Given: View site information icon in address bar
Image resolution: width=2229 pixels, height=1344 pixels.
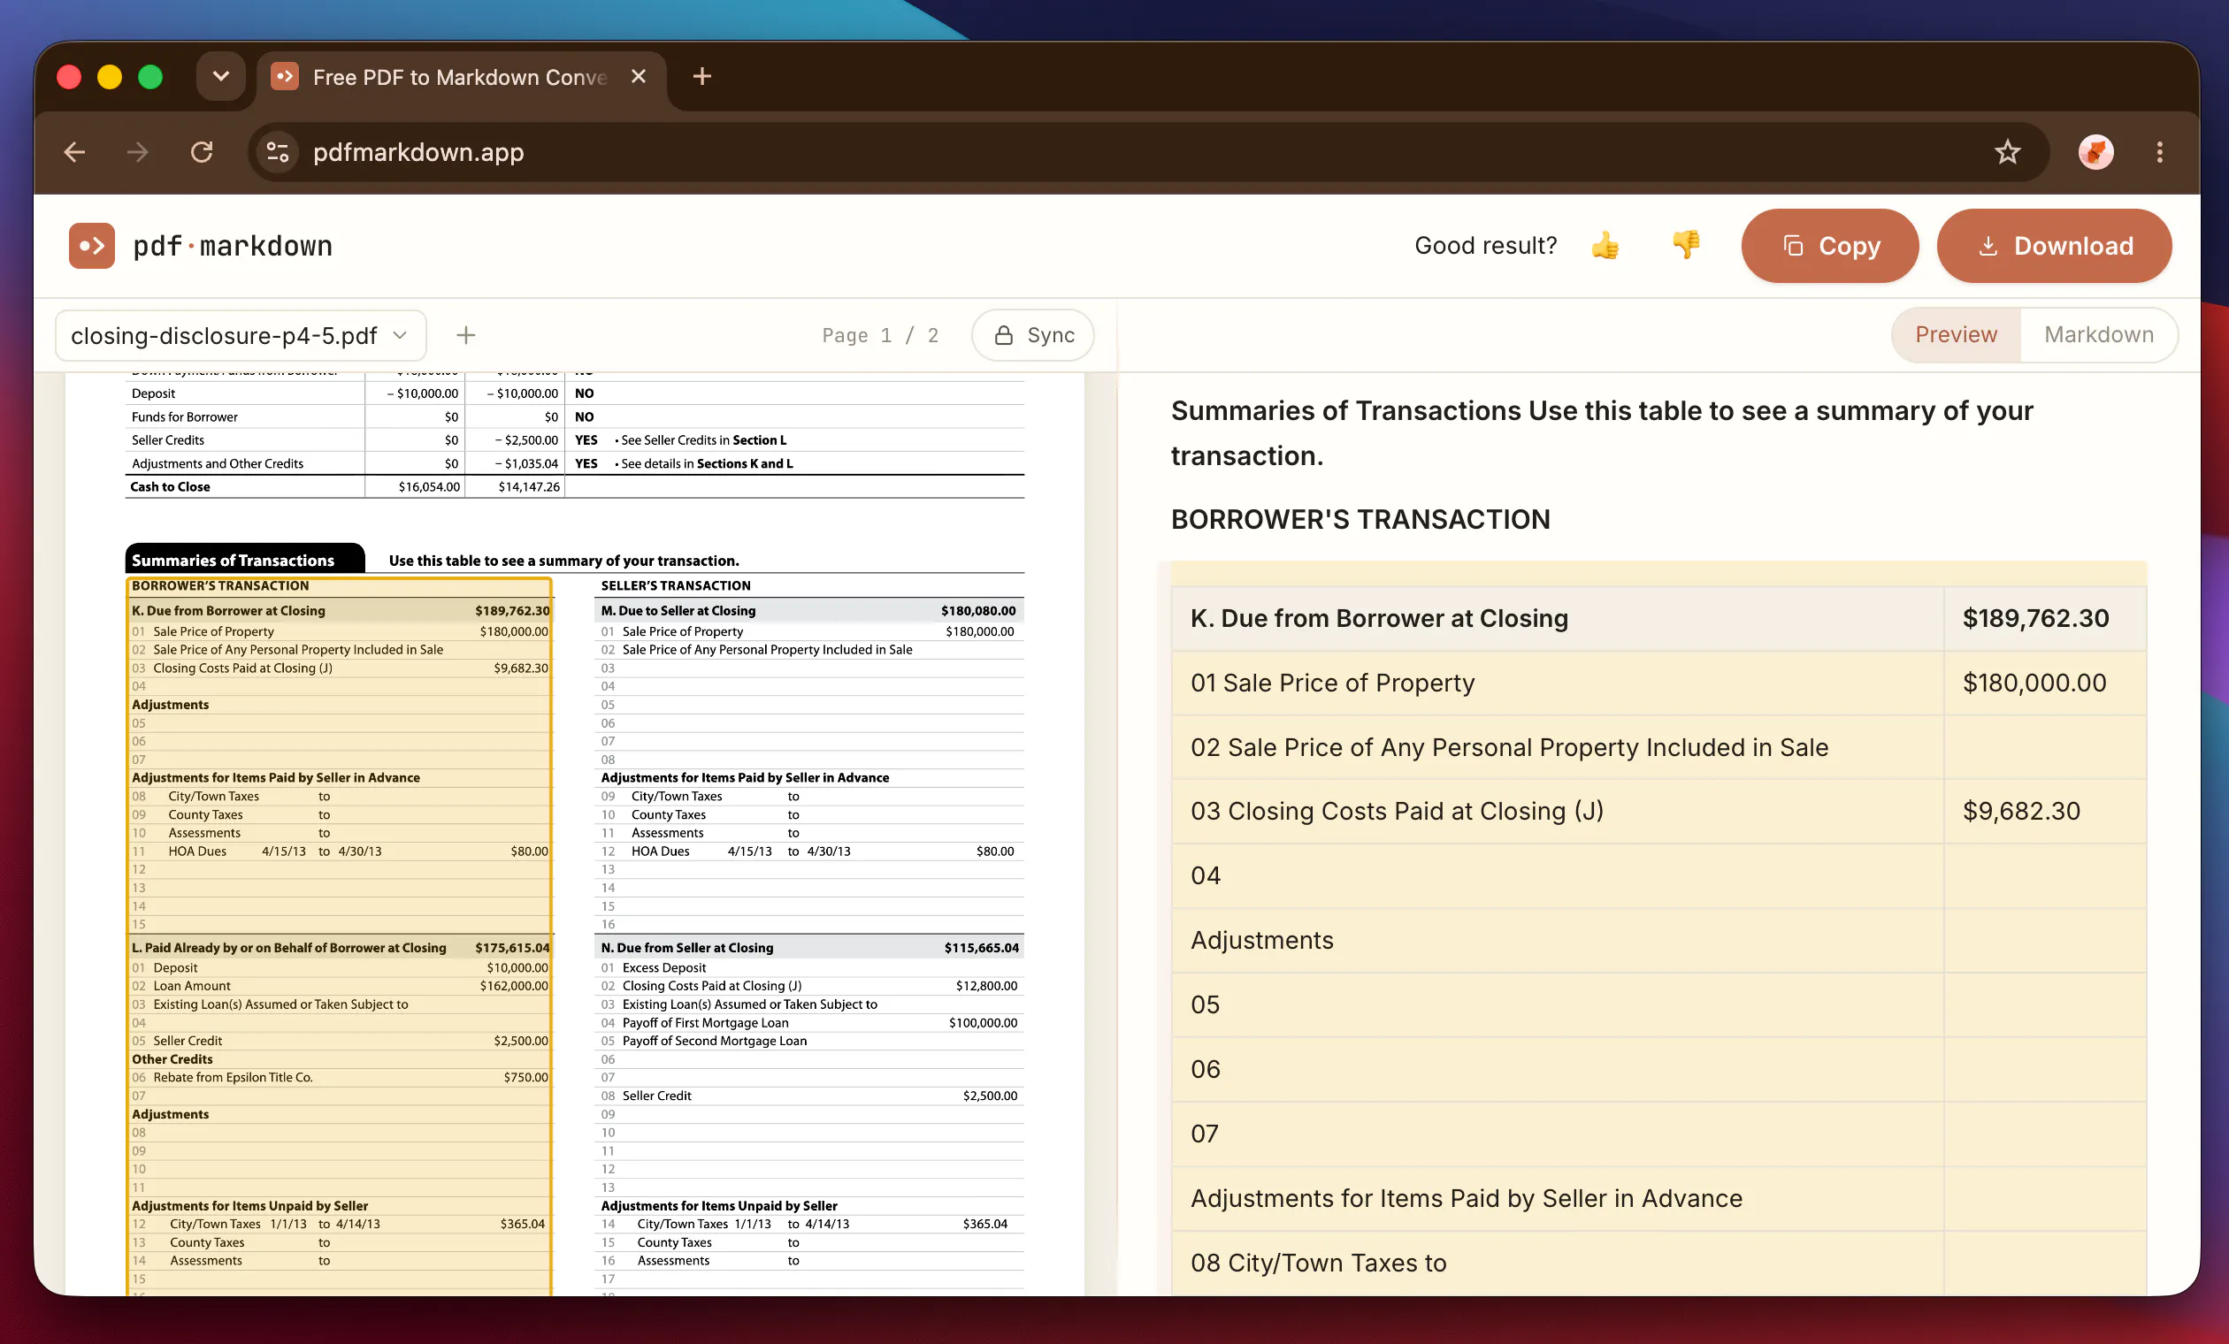Looking at the screenshot, I should click(278, 152).
